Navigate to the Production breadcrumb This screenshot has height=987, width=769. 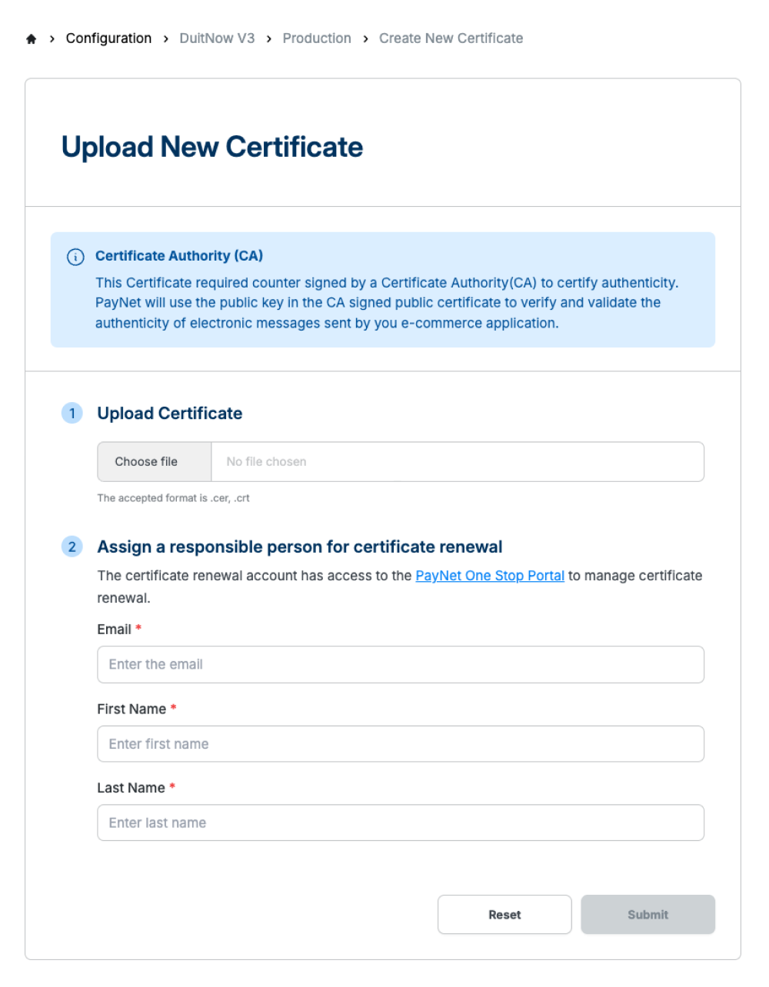click(317, 38)
